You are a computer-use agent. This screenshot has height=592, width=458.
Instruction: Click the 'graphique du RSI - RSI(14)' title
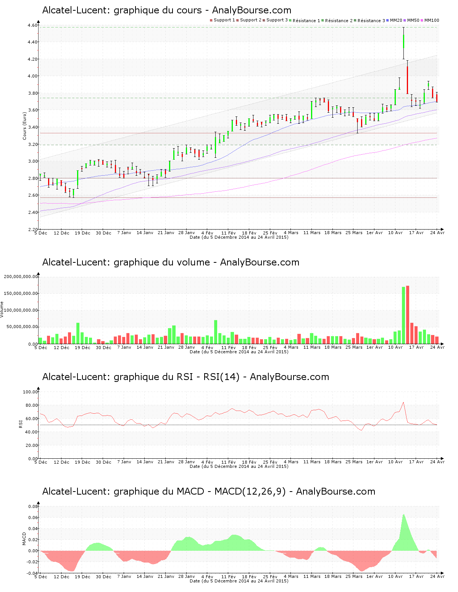(x=185, y=377)
